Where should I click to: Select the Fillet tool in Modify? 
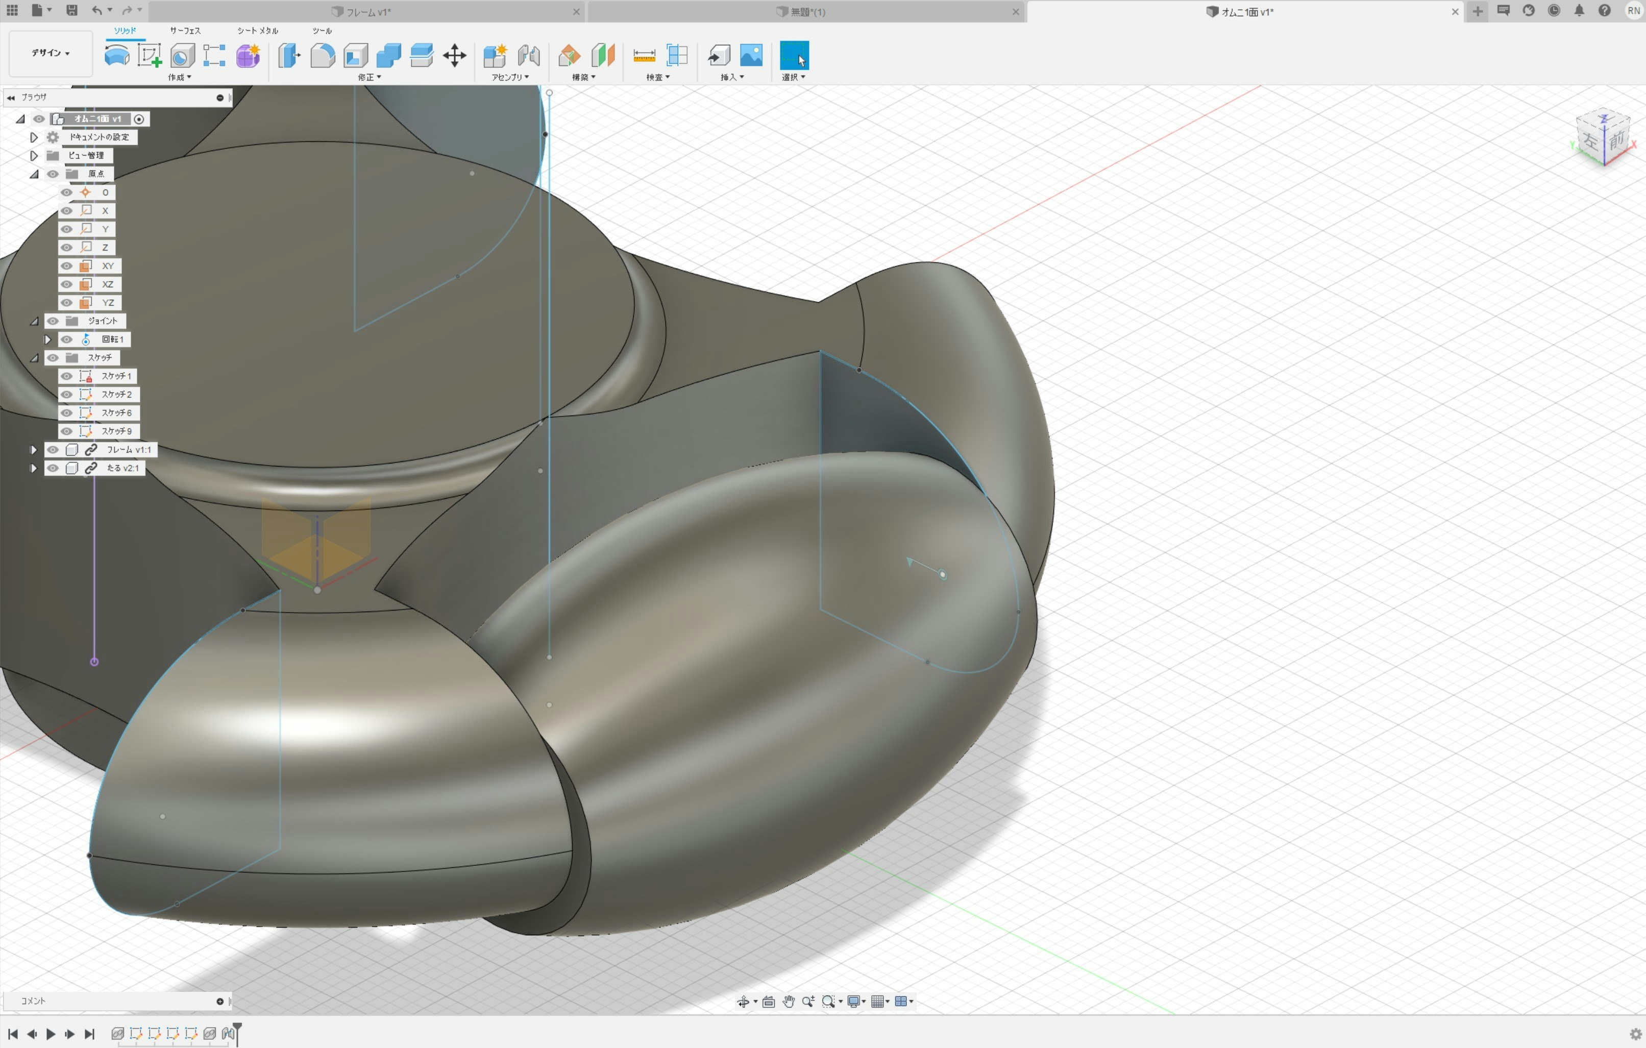coord(322,55)
